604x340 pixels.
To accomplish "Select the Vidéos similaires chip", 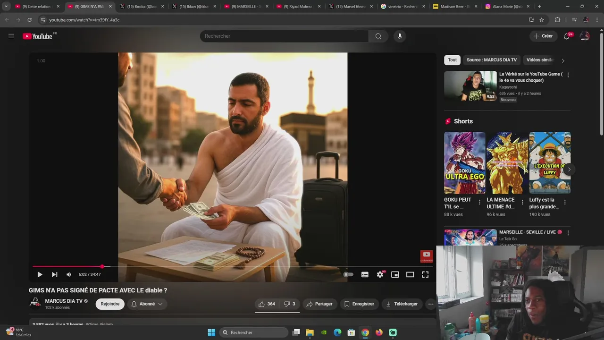I will click(x=540, y=60).
